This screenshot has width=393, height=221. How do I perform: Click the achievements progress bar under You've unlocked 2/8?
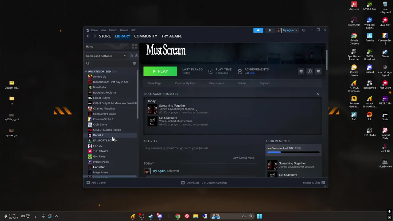pos(293,152)
